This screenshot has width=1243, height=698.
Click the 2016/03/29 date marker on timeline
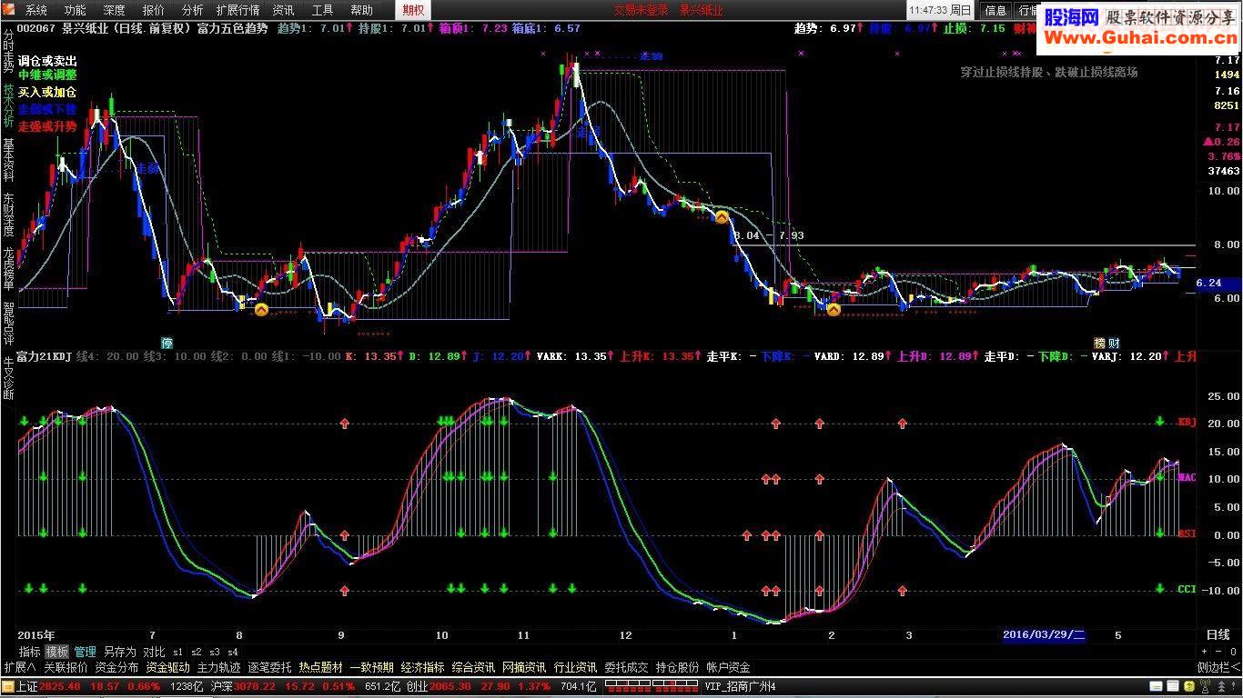point(1044,634)
